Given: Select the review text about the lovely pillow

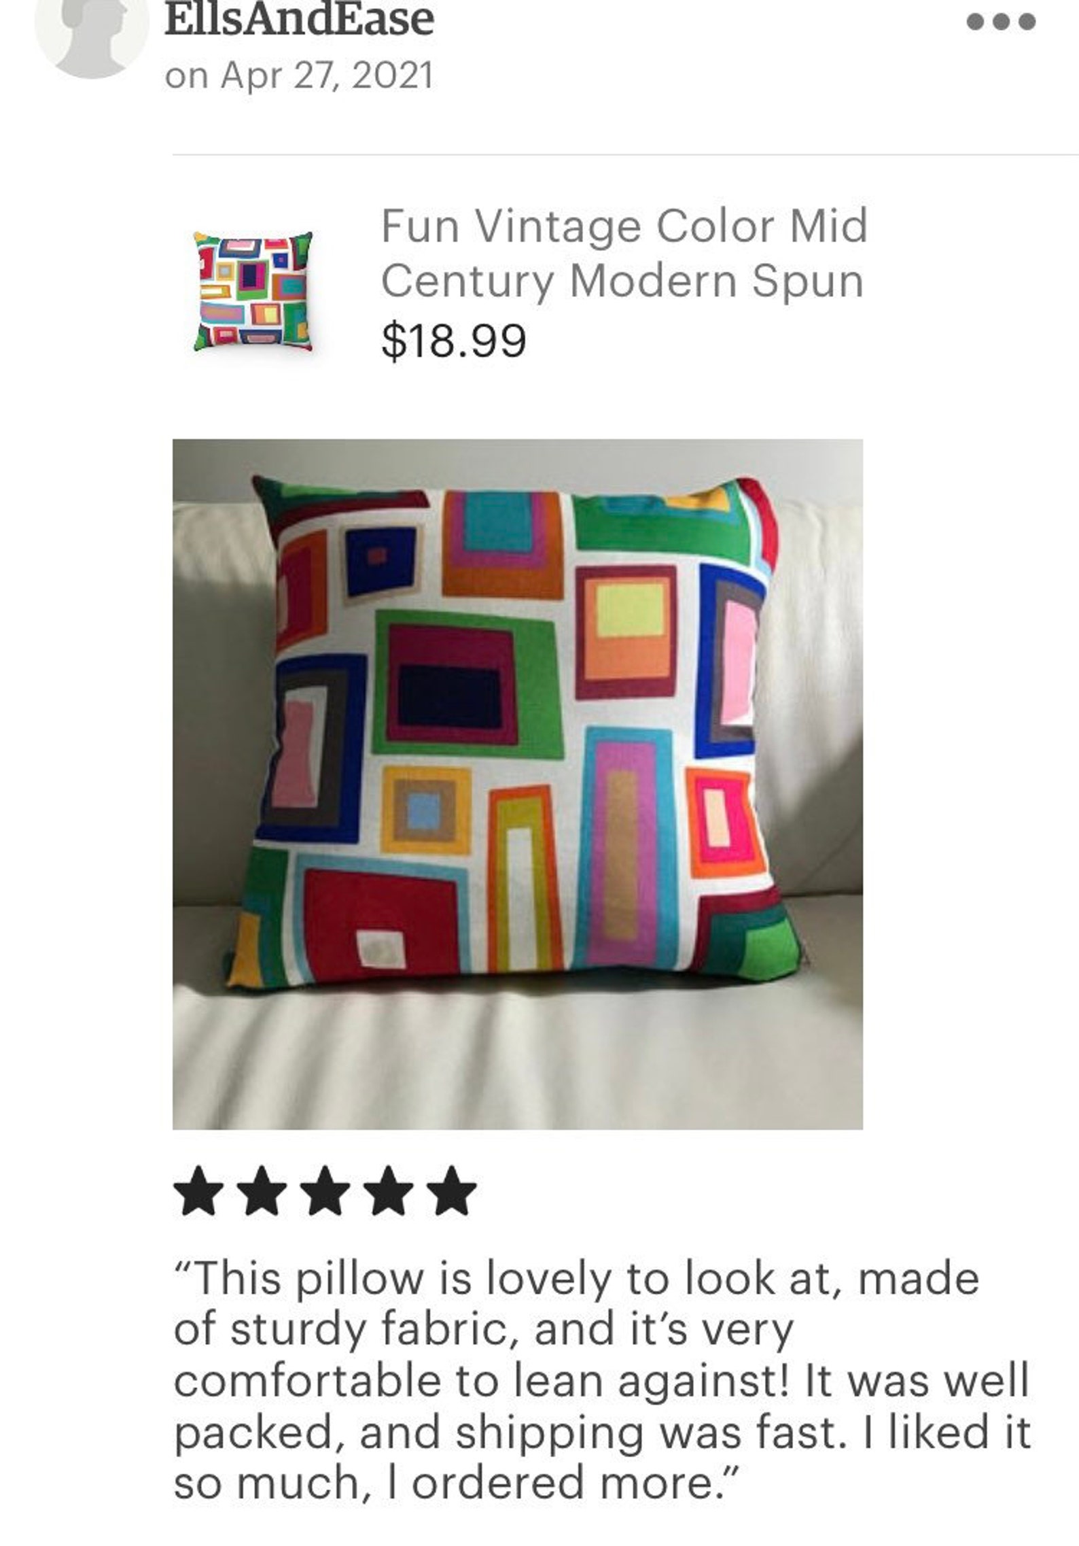Looking at the screenshot, I should pyautogui.click(x=602, y=1382).
